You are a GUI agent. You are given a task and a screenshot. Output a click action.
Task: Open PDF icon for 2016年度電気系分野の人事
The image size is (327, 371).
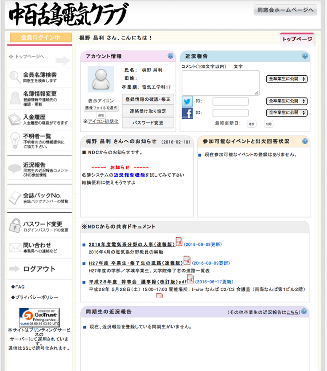(x=179, y=242)
